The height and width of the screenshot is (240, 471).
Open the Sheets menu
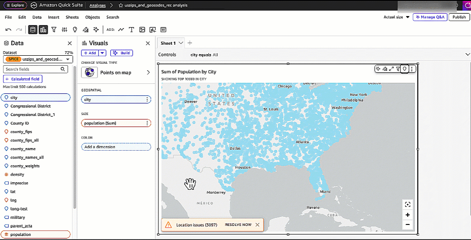[x=72, y=17]
